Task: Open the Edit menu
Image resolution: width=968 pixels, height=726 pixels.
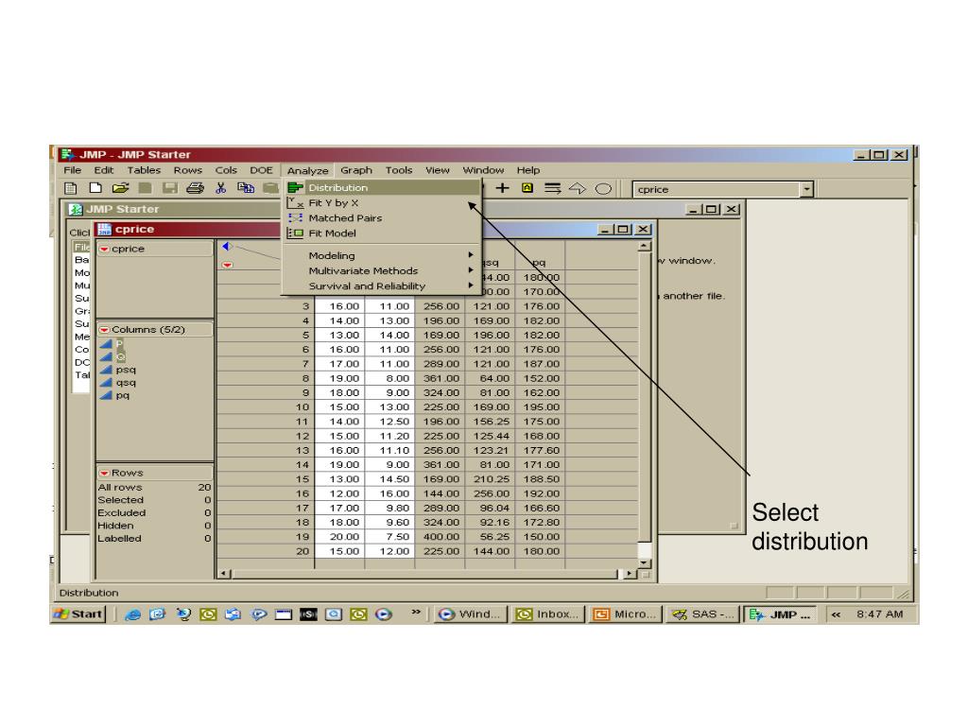Action: tap(103, 170)
